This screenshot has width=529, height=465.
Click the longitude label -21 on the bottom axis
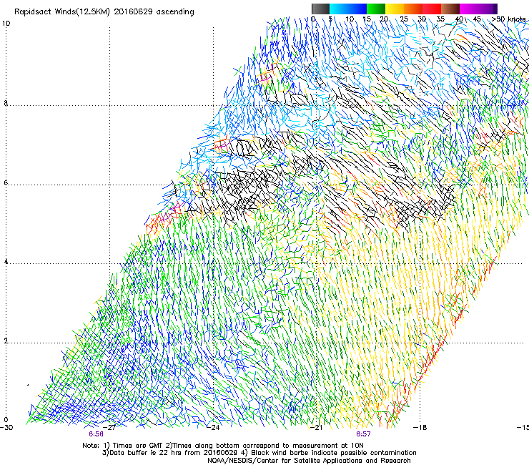coord(317,427)
